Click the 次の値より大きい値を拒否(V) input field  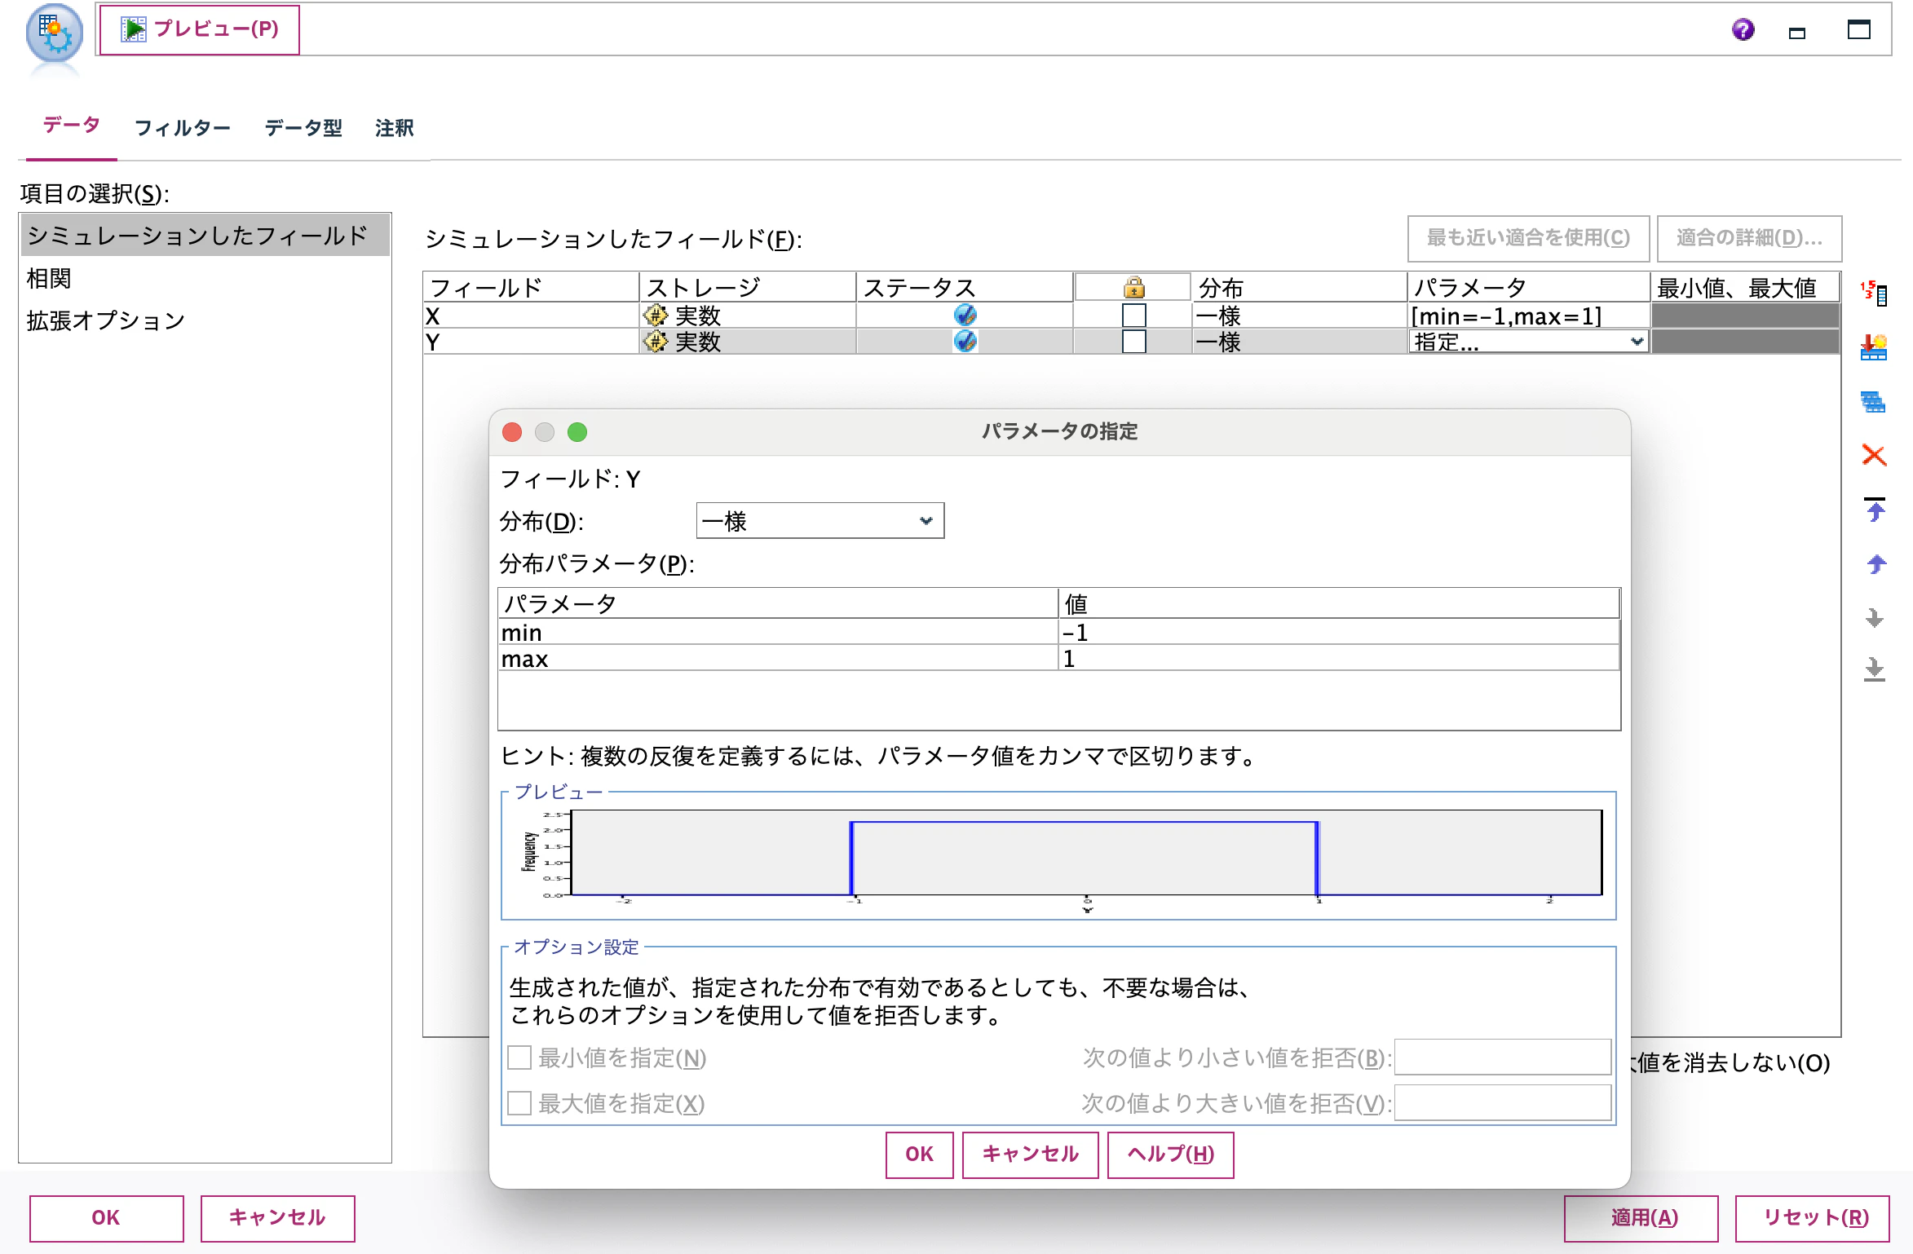pyautogui.click(x=1502, y=1102)
